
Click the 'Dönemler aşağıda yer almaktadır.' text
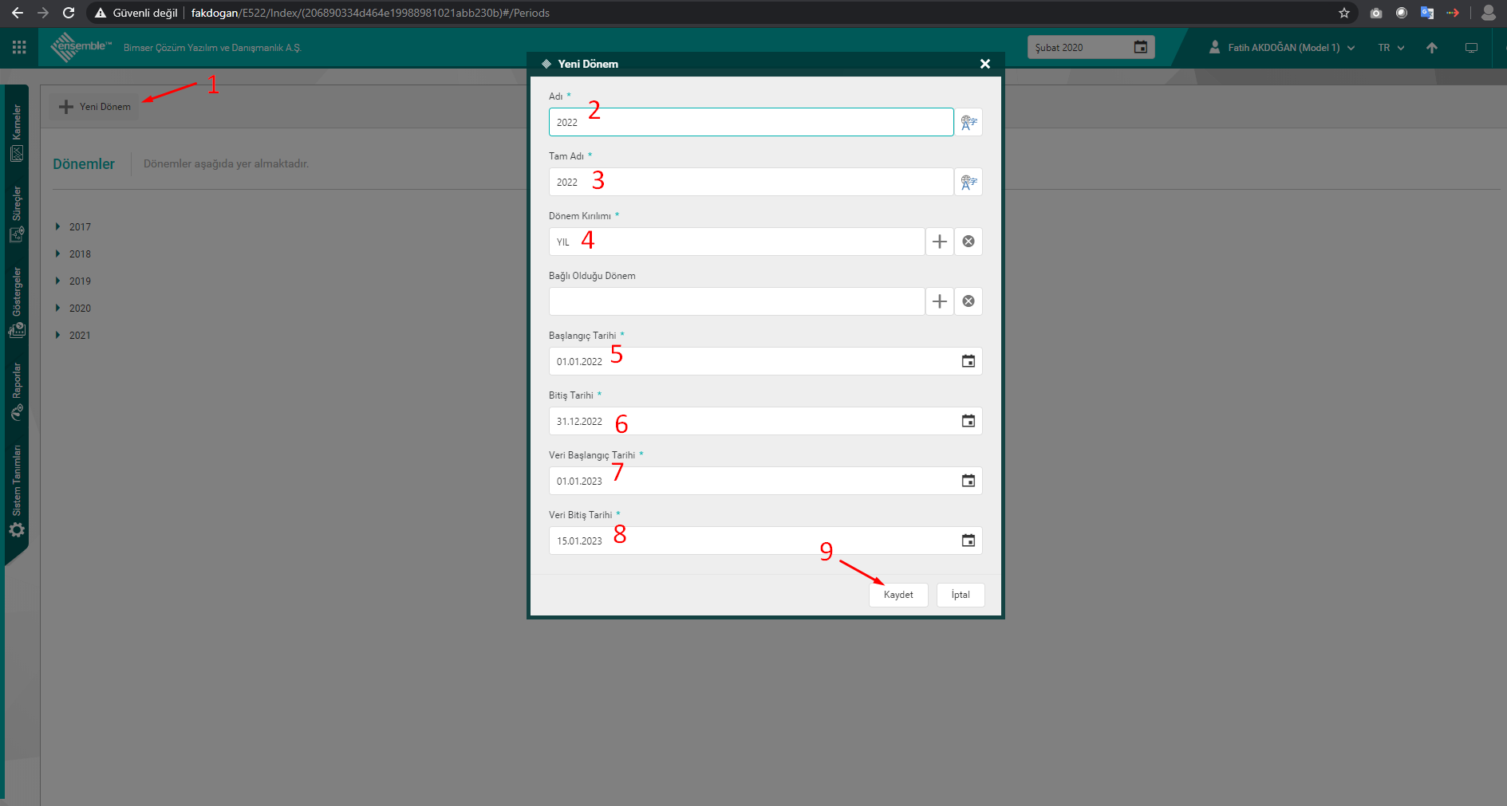226,163
